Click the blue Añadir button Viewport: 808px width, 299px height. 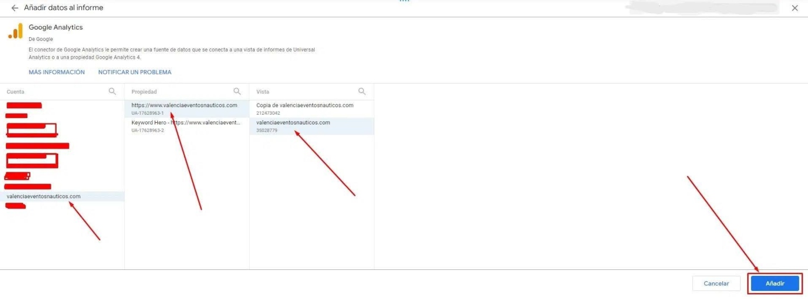coord(775,283)
